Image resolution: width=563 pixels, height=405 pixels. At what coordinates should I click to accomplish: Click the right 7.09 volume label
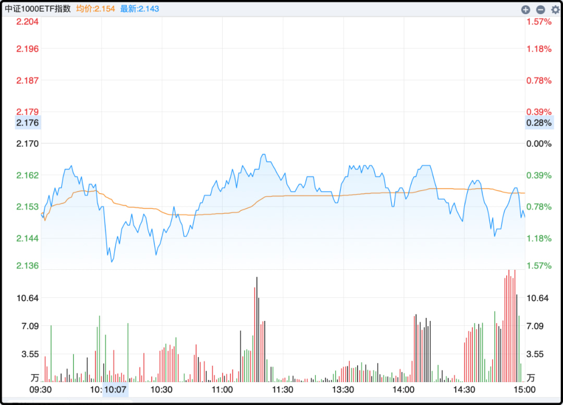pos(535,326)
